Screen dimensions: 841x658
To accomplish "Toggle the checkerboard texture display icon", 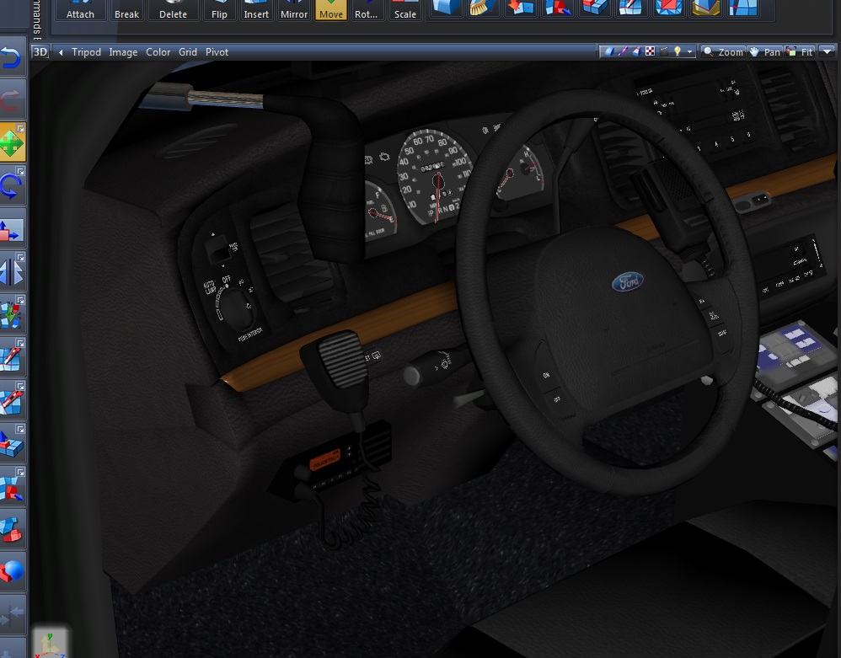I will click(x=650, y=52).
